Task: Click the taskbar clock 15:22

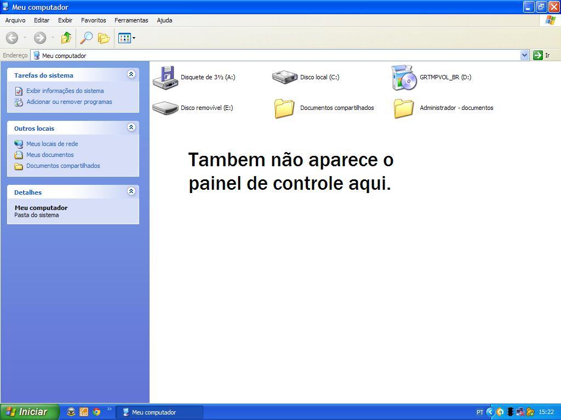Action: pyautogui.click(x=546, y=412)
